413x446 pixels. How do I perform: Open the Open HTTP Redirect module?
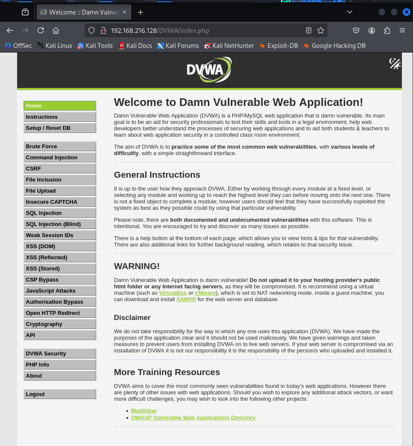60,313
